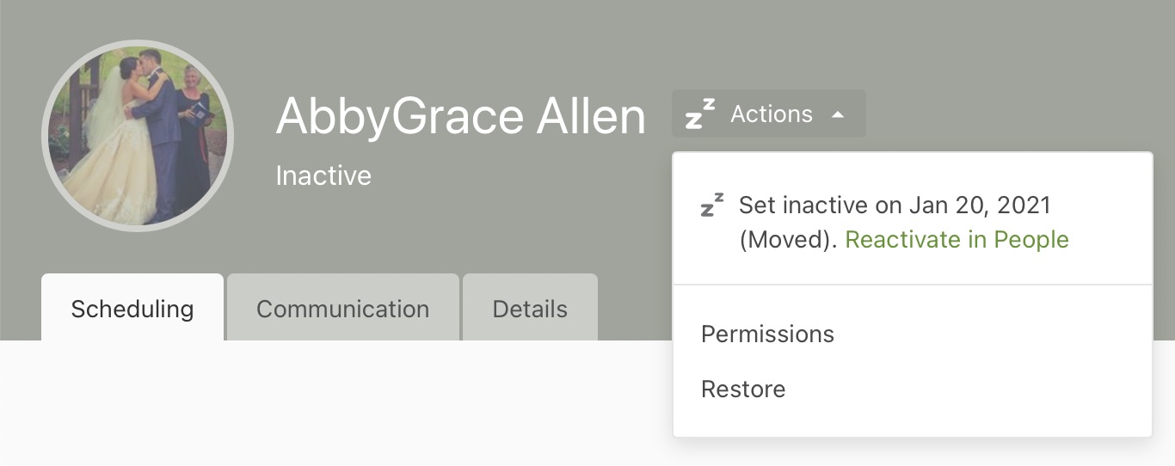Click the empty content area below the tabs
Image resolution: width=1175 pixels, height=466 pixels.
click(344, 404)
